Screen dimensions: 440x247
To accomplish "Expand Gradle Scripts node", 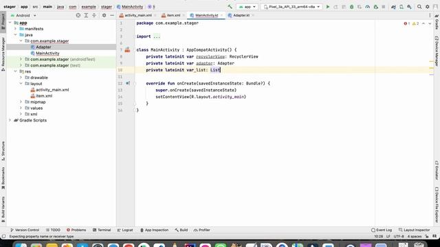I will 10,120.
